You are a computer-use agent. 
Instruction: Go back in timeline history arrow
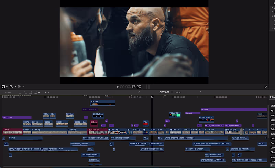(x=139, y=92)
